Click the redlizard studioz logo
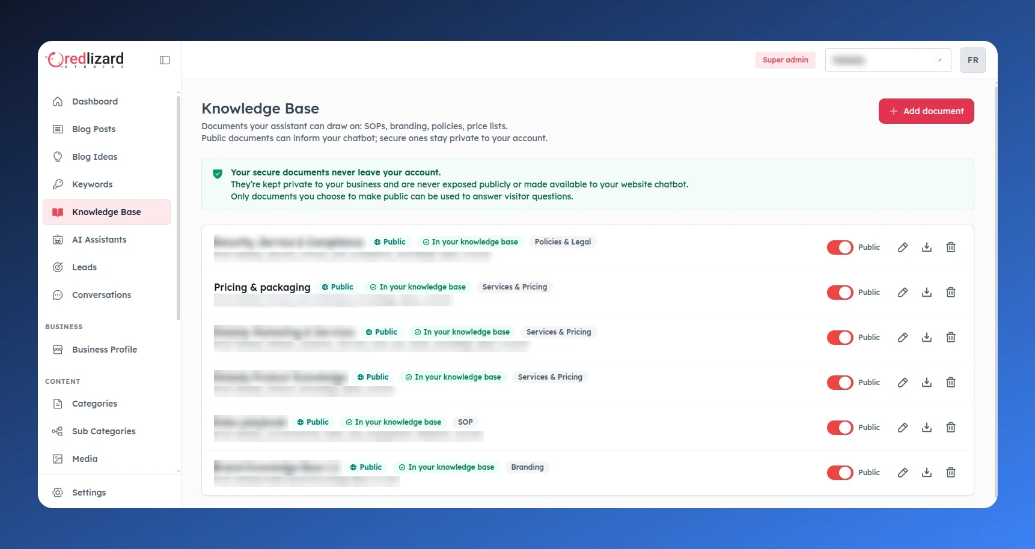The height and width of the screenshot is (549, 1035). (85, 59)
